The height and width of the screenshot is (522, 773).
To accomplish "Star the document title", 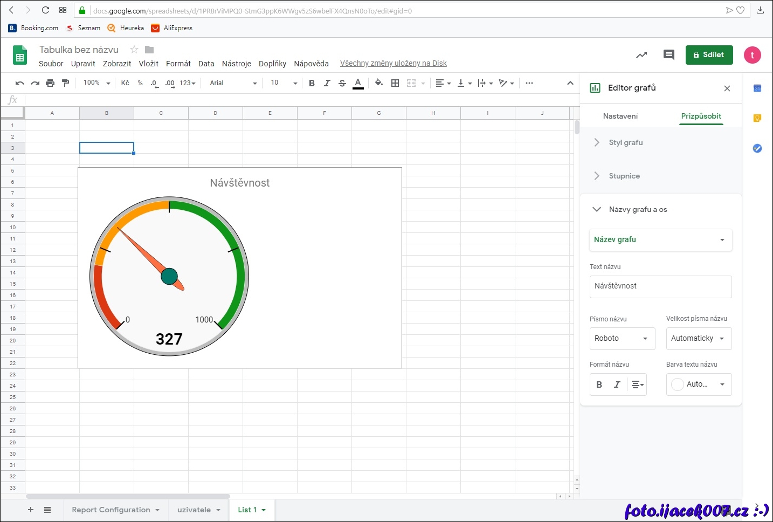I will click(134, 50).
